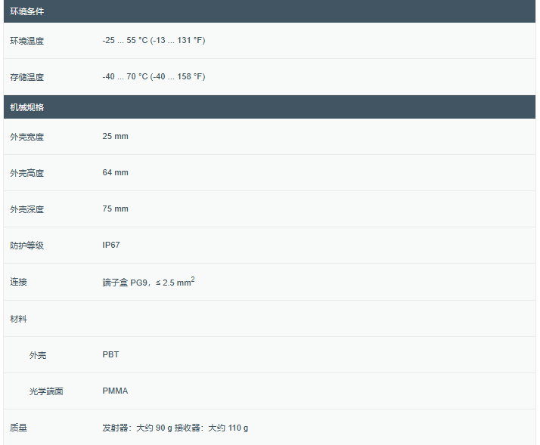Click the PBT housing material value

pos(110,354)
